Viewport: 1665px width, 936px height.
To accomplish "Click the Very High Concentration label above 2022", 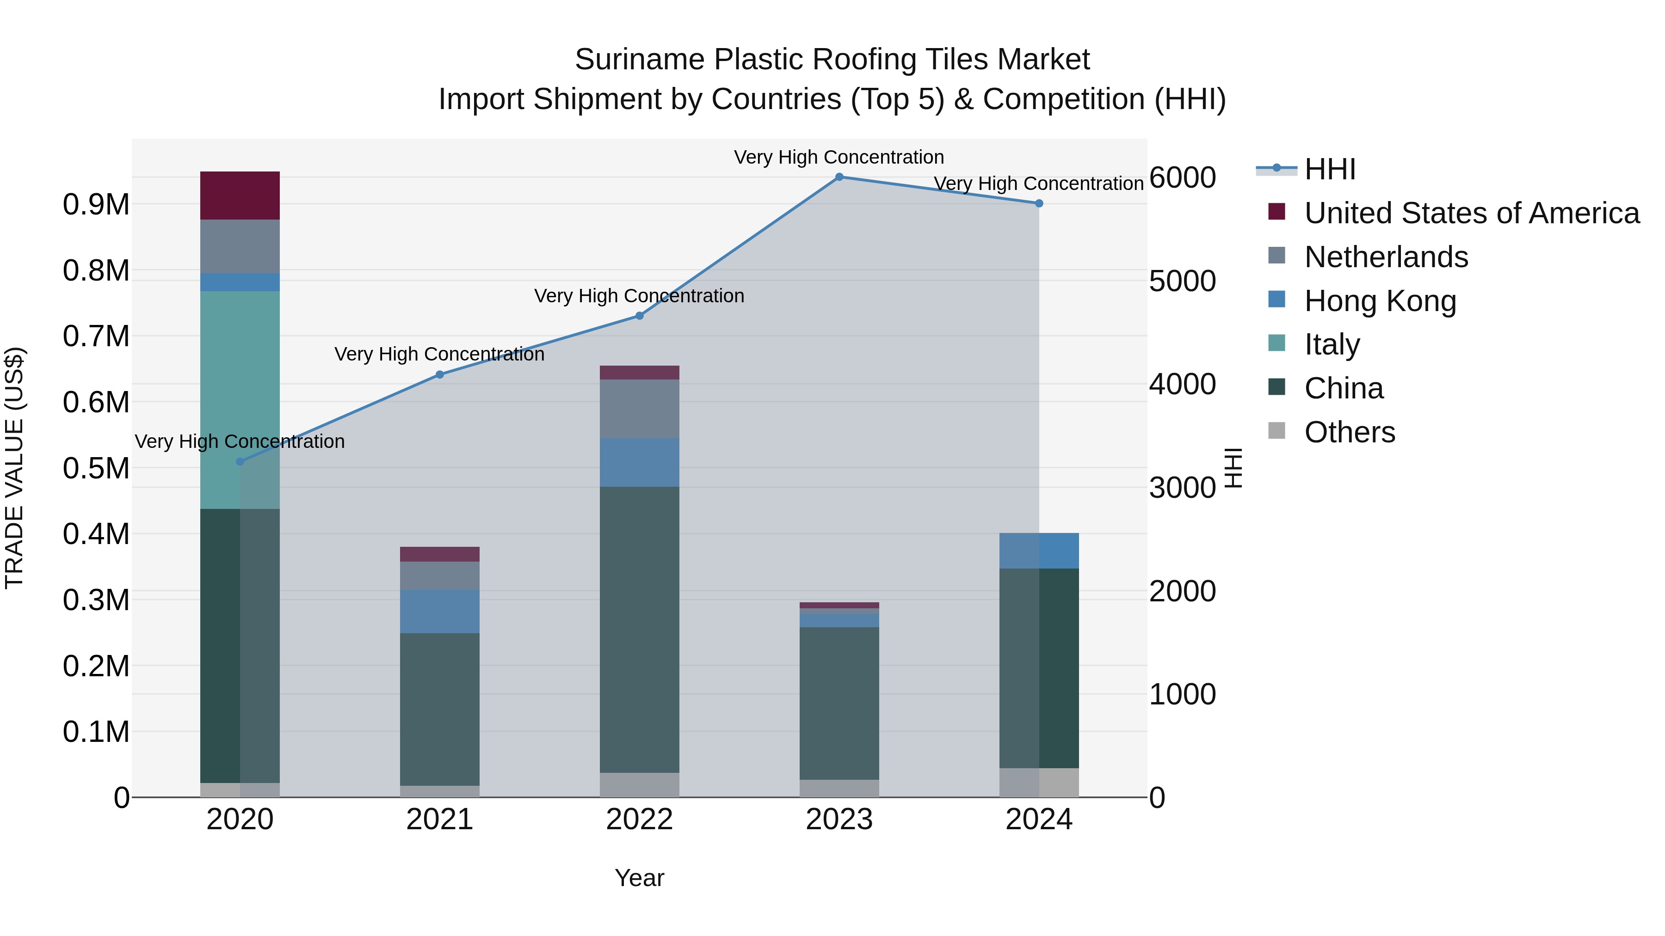I will [x=639, y=296].
